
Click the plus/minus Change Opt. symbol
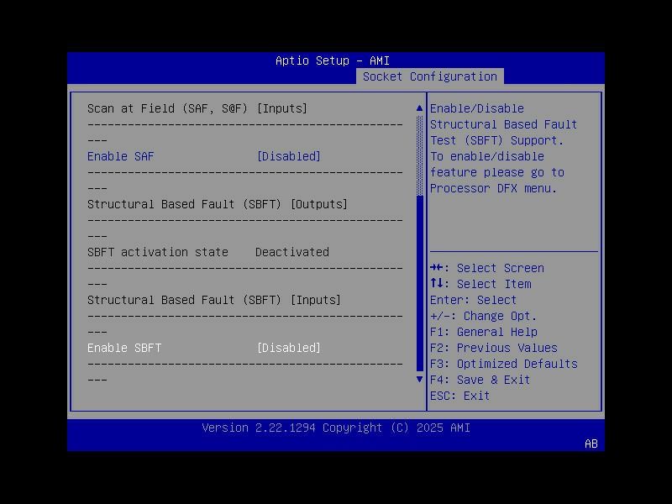click(438, 316)
